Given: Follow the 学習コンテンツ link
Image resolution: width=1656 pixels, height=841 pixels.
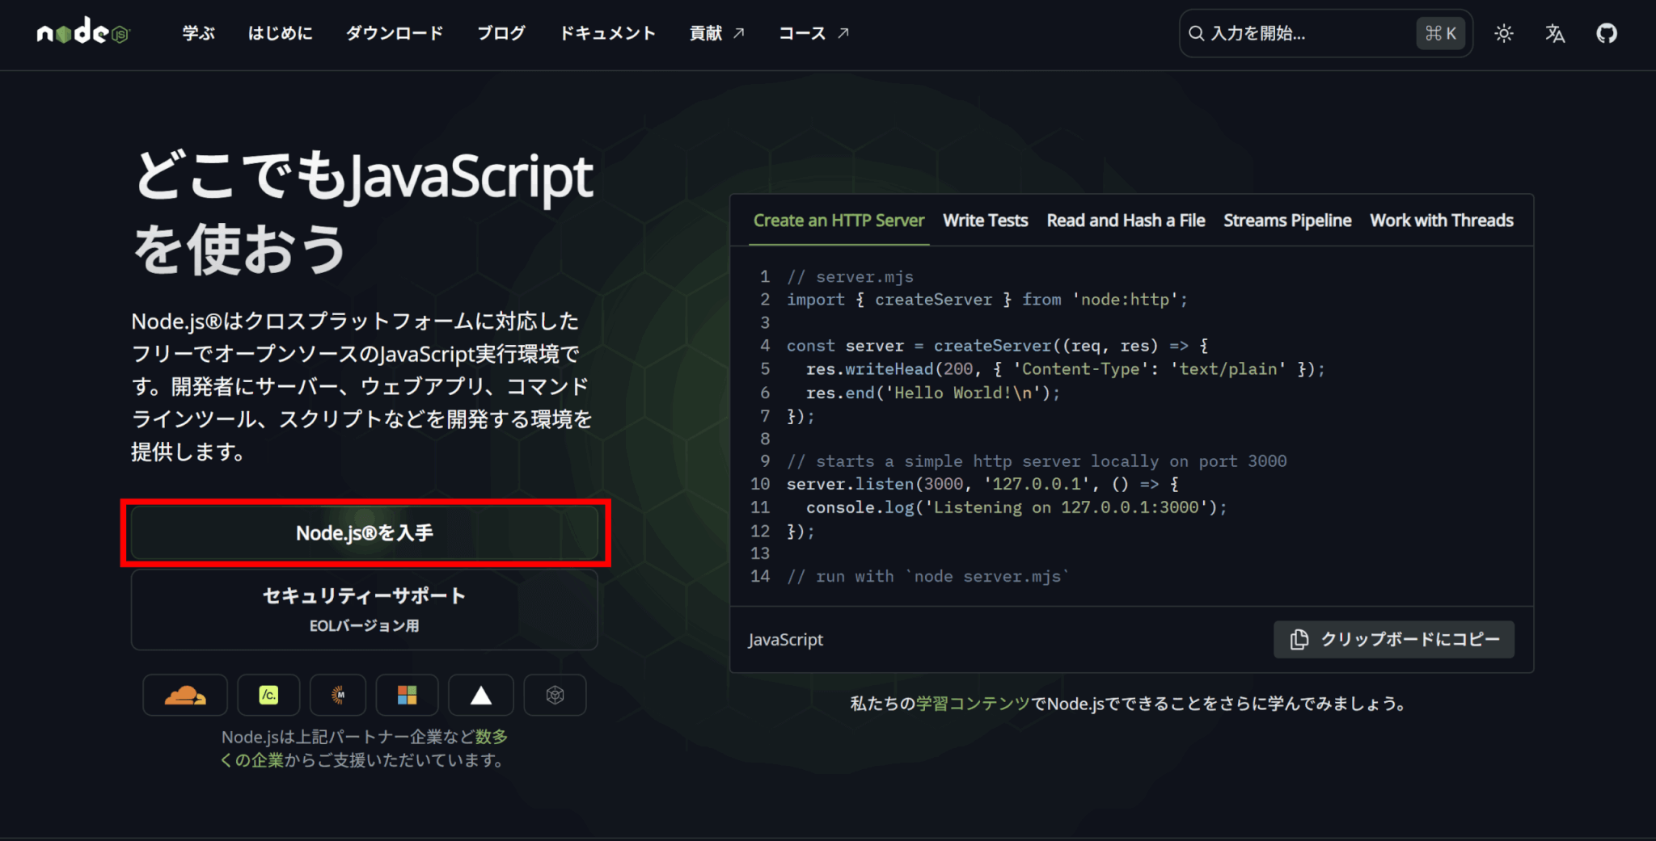Looking at the screenshot, I should click(x=973, y=704).
